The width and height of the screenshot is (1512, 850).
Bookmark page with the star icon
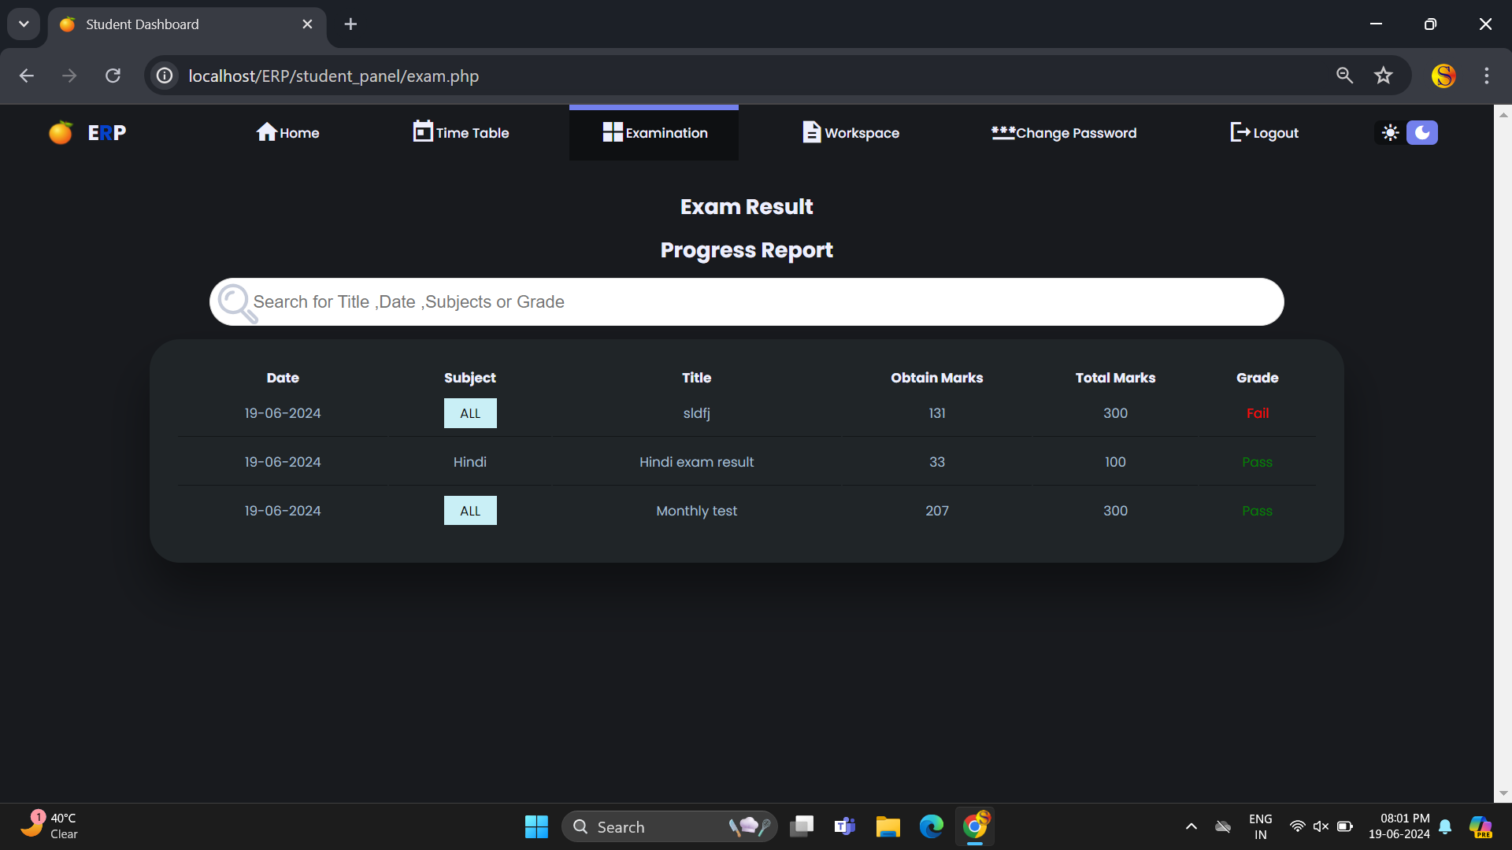click(1384, 76)
